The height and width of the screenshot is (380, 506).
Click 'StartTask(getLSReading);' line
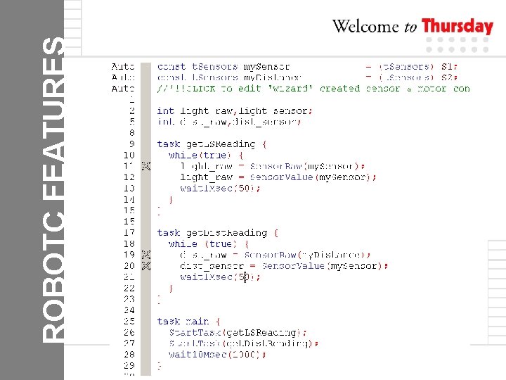click(238, 332)
